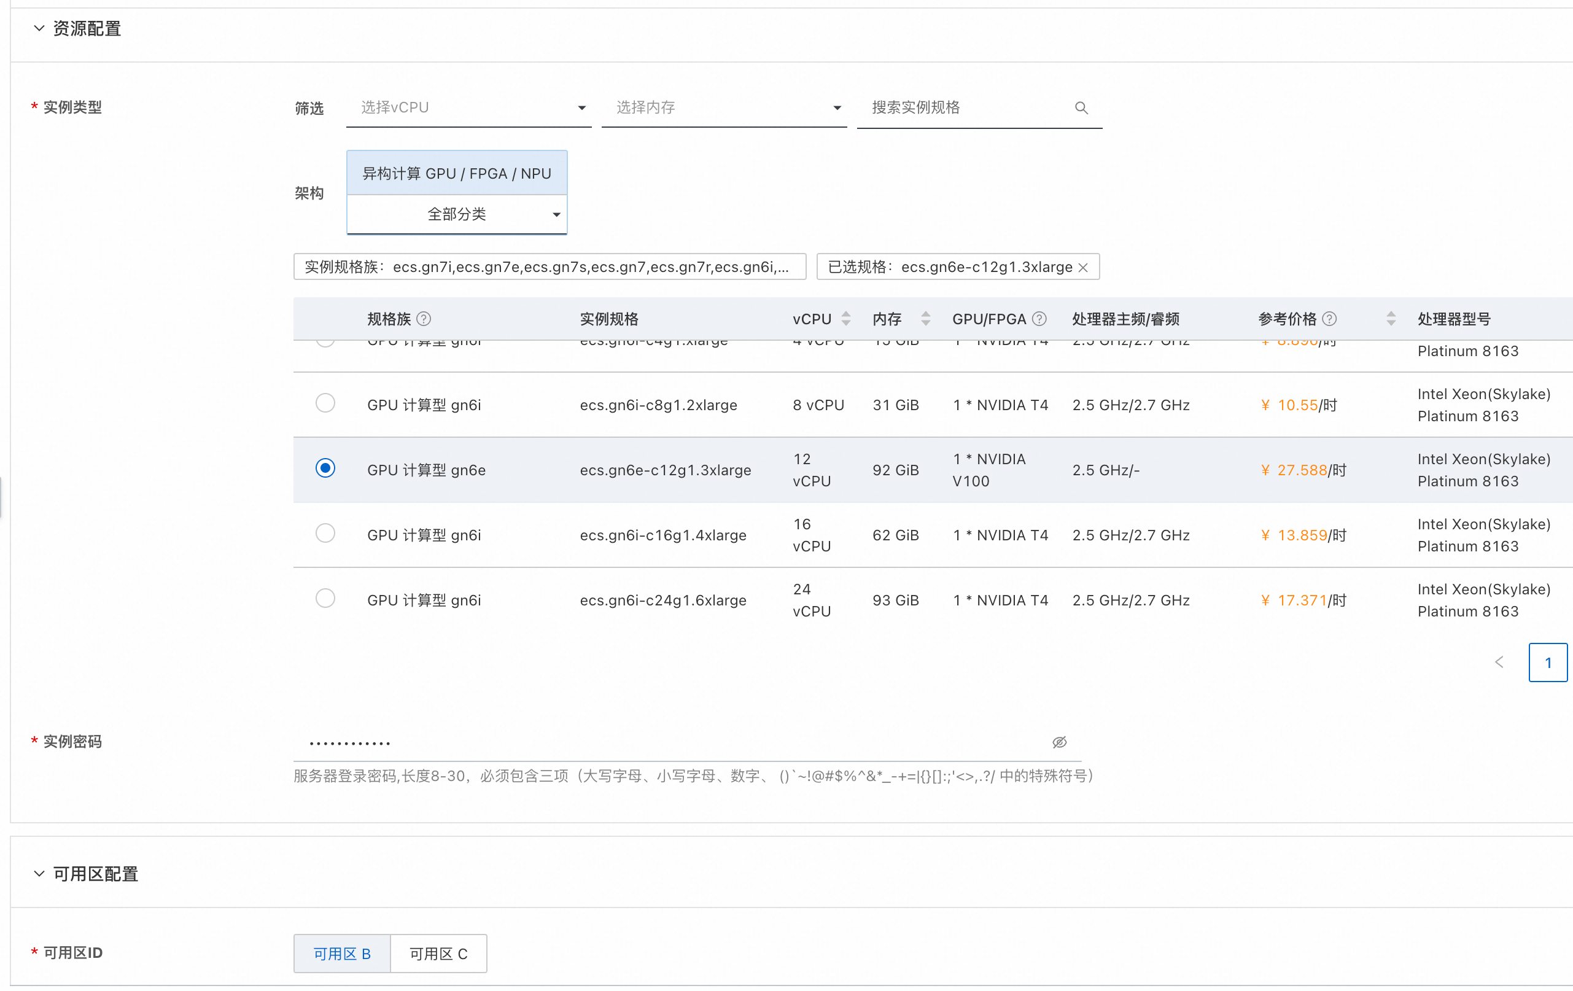This screenshot has width=1573, height=991.
Task: Click page 1 pagination button
Action: coord(1548,663)
